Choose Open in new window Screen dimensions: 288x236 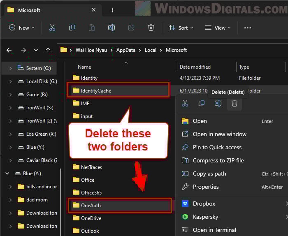point(232,134)
